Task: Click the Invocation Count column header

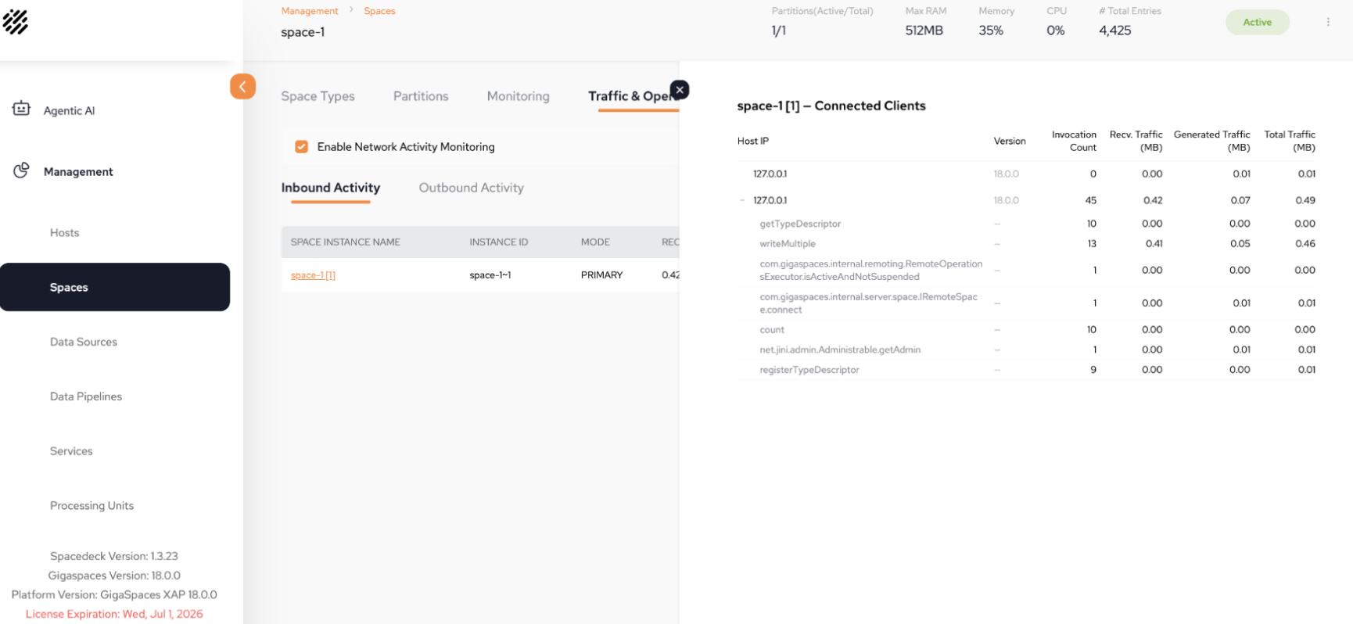Action: point(1074,141)
